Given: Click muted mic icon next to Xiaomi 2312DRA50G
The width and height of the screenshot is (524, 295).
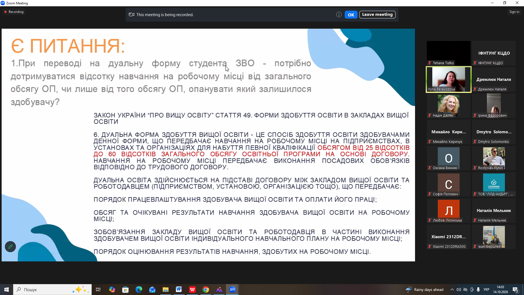Looking at the screenshot, I should 430,247.
